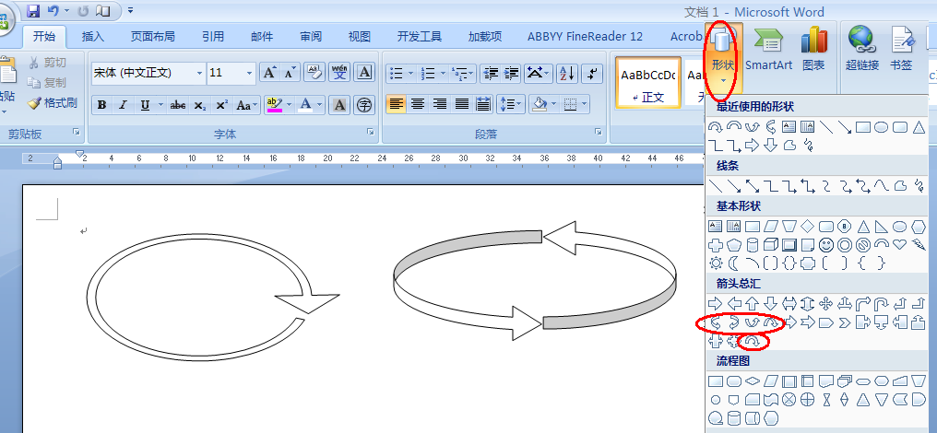Image resolution: width=937 pixels, height=433 pixels.
Task: Click the 形状 shapes button
Action: pos(723,57)
